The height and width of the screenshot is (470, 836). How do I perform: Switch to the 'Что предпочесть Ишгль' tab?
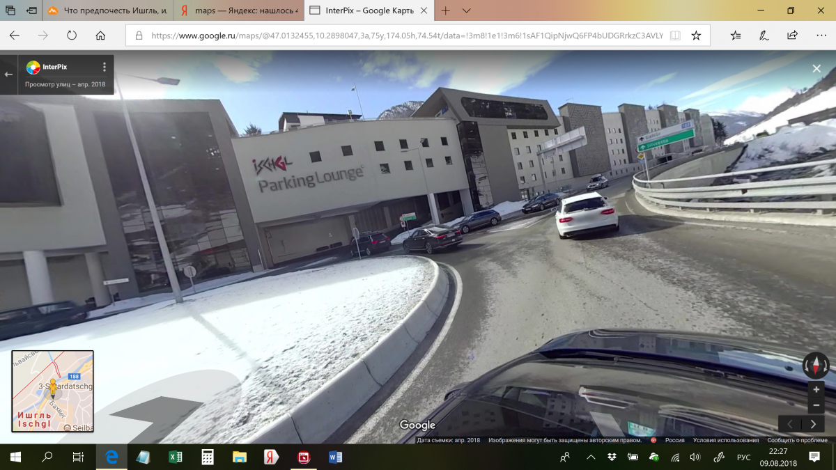(x=107, y=10)
